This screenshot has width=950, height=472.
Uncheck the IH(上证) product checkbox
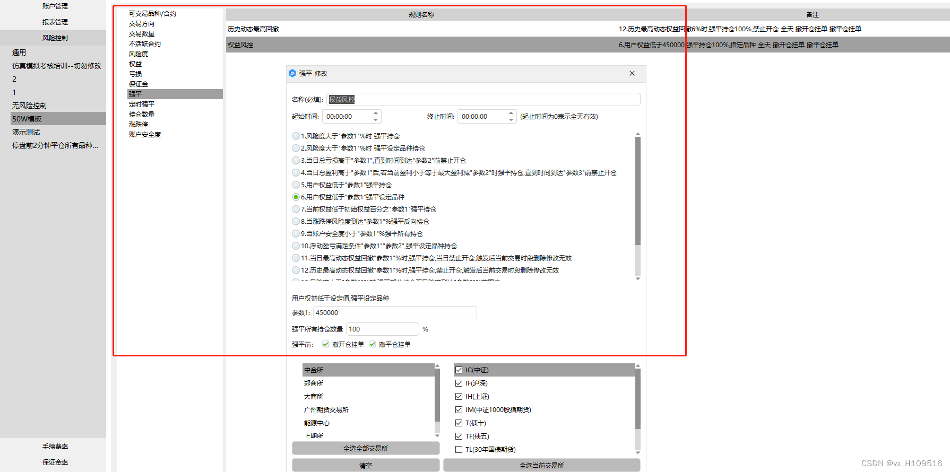[459, 397]
